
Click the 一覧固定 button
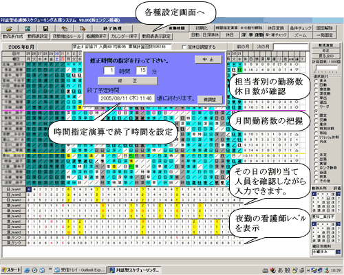click(x=325, y=35)
